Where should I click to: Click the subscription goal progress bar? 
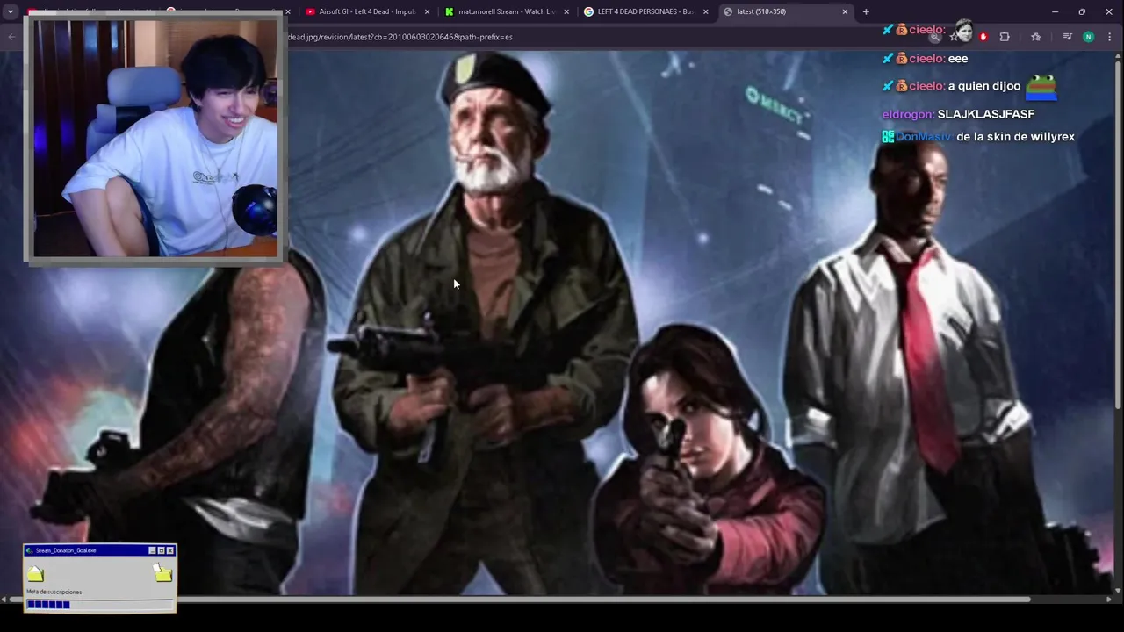point(99,604)
